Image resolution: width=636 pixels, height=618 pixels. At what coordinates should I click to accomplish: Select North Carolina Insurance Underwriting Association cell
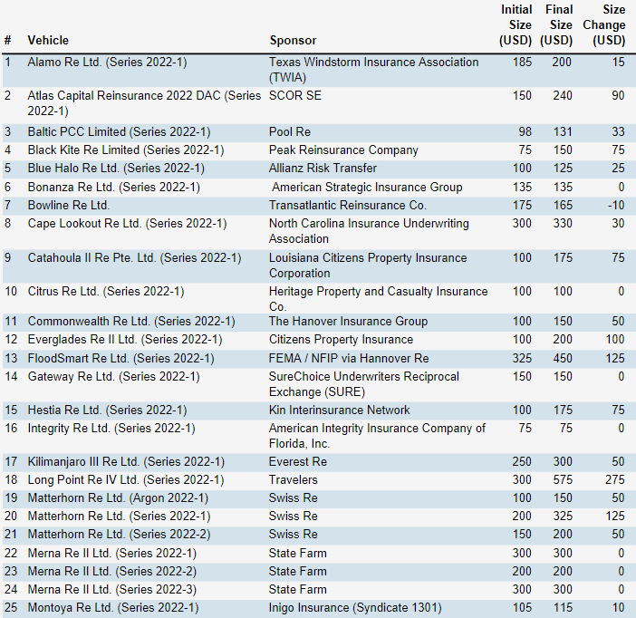[369, 231]
